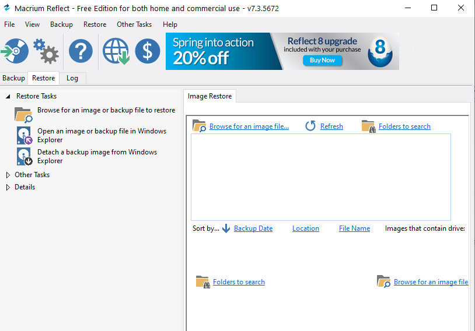The height and width of the screenshot is (331, 475).
Task: Open the Help menu
Action: 170,24
